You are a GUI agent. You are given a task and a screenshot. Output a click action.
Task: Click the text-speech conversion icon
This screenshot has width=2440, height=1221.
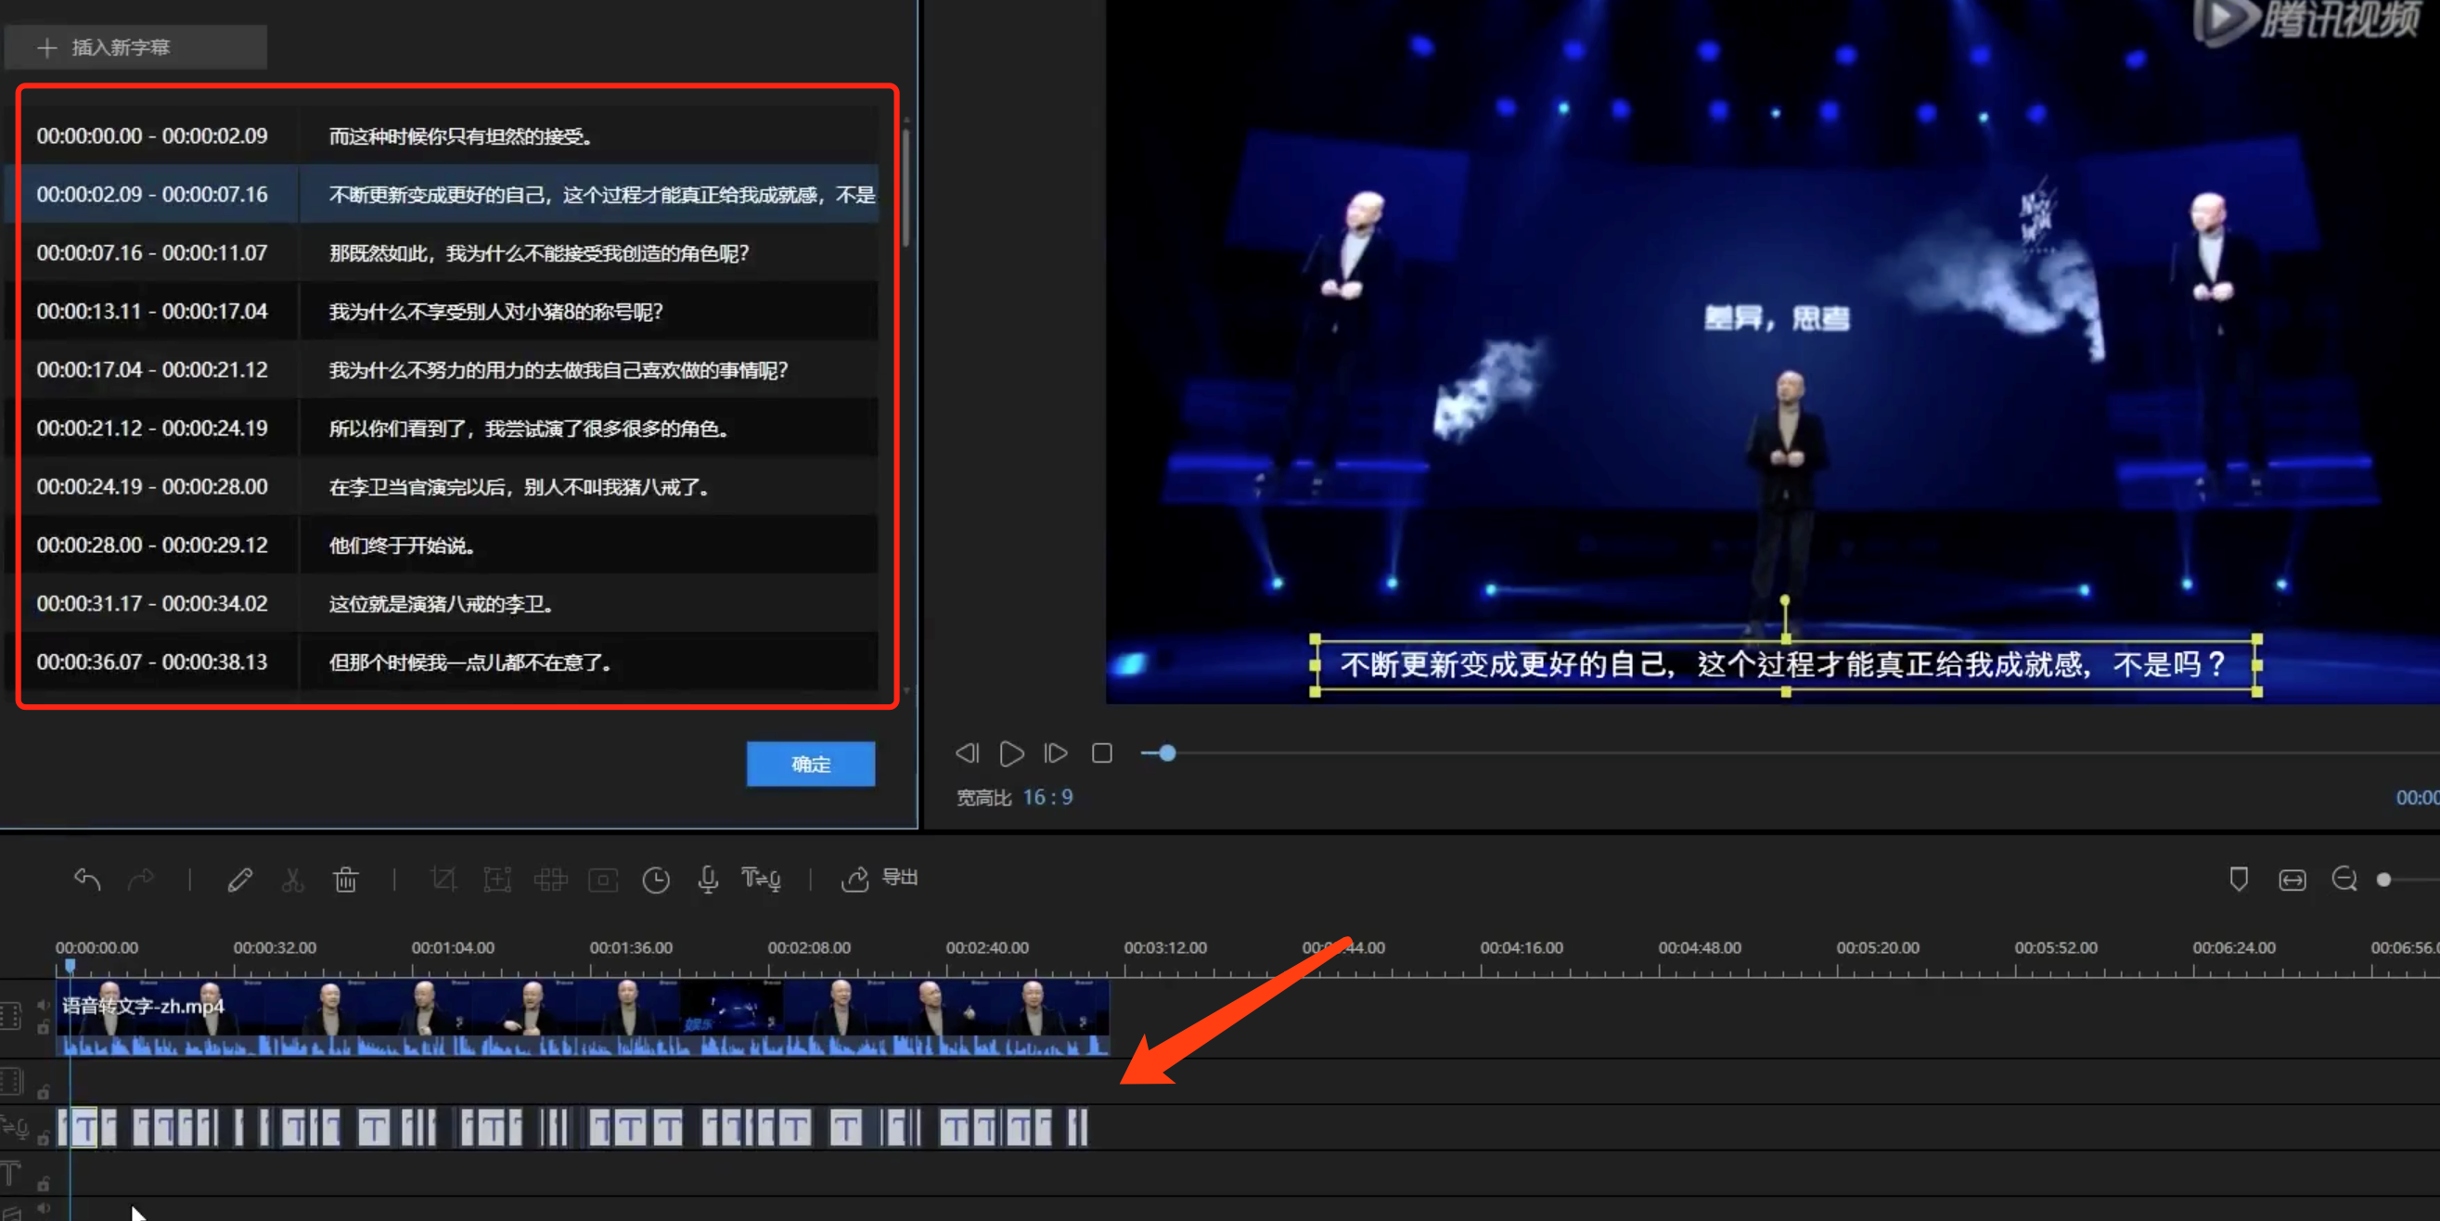point(761,879)
